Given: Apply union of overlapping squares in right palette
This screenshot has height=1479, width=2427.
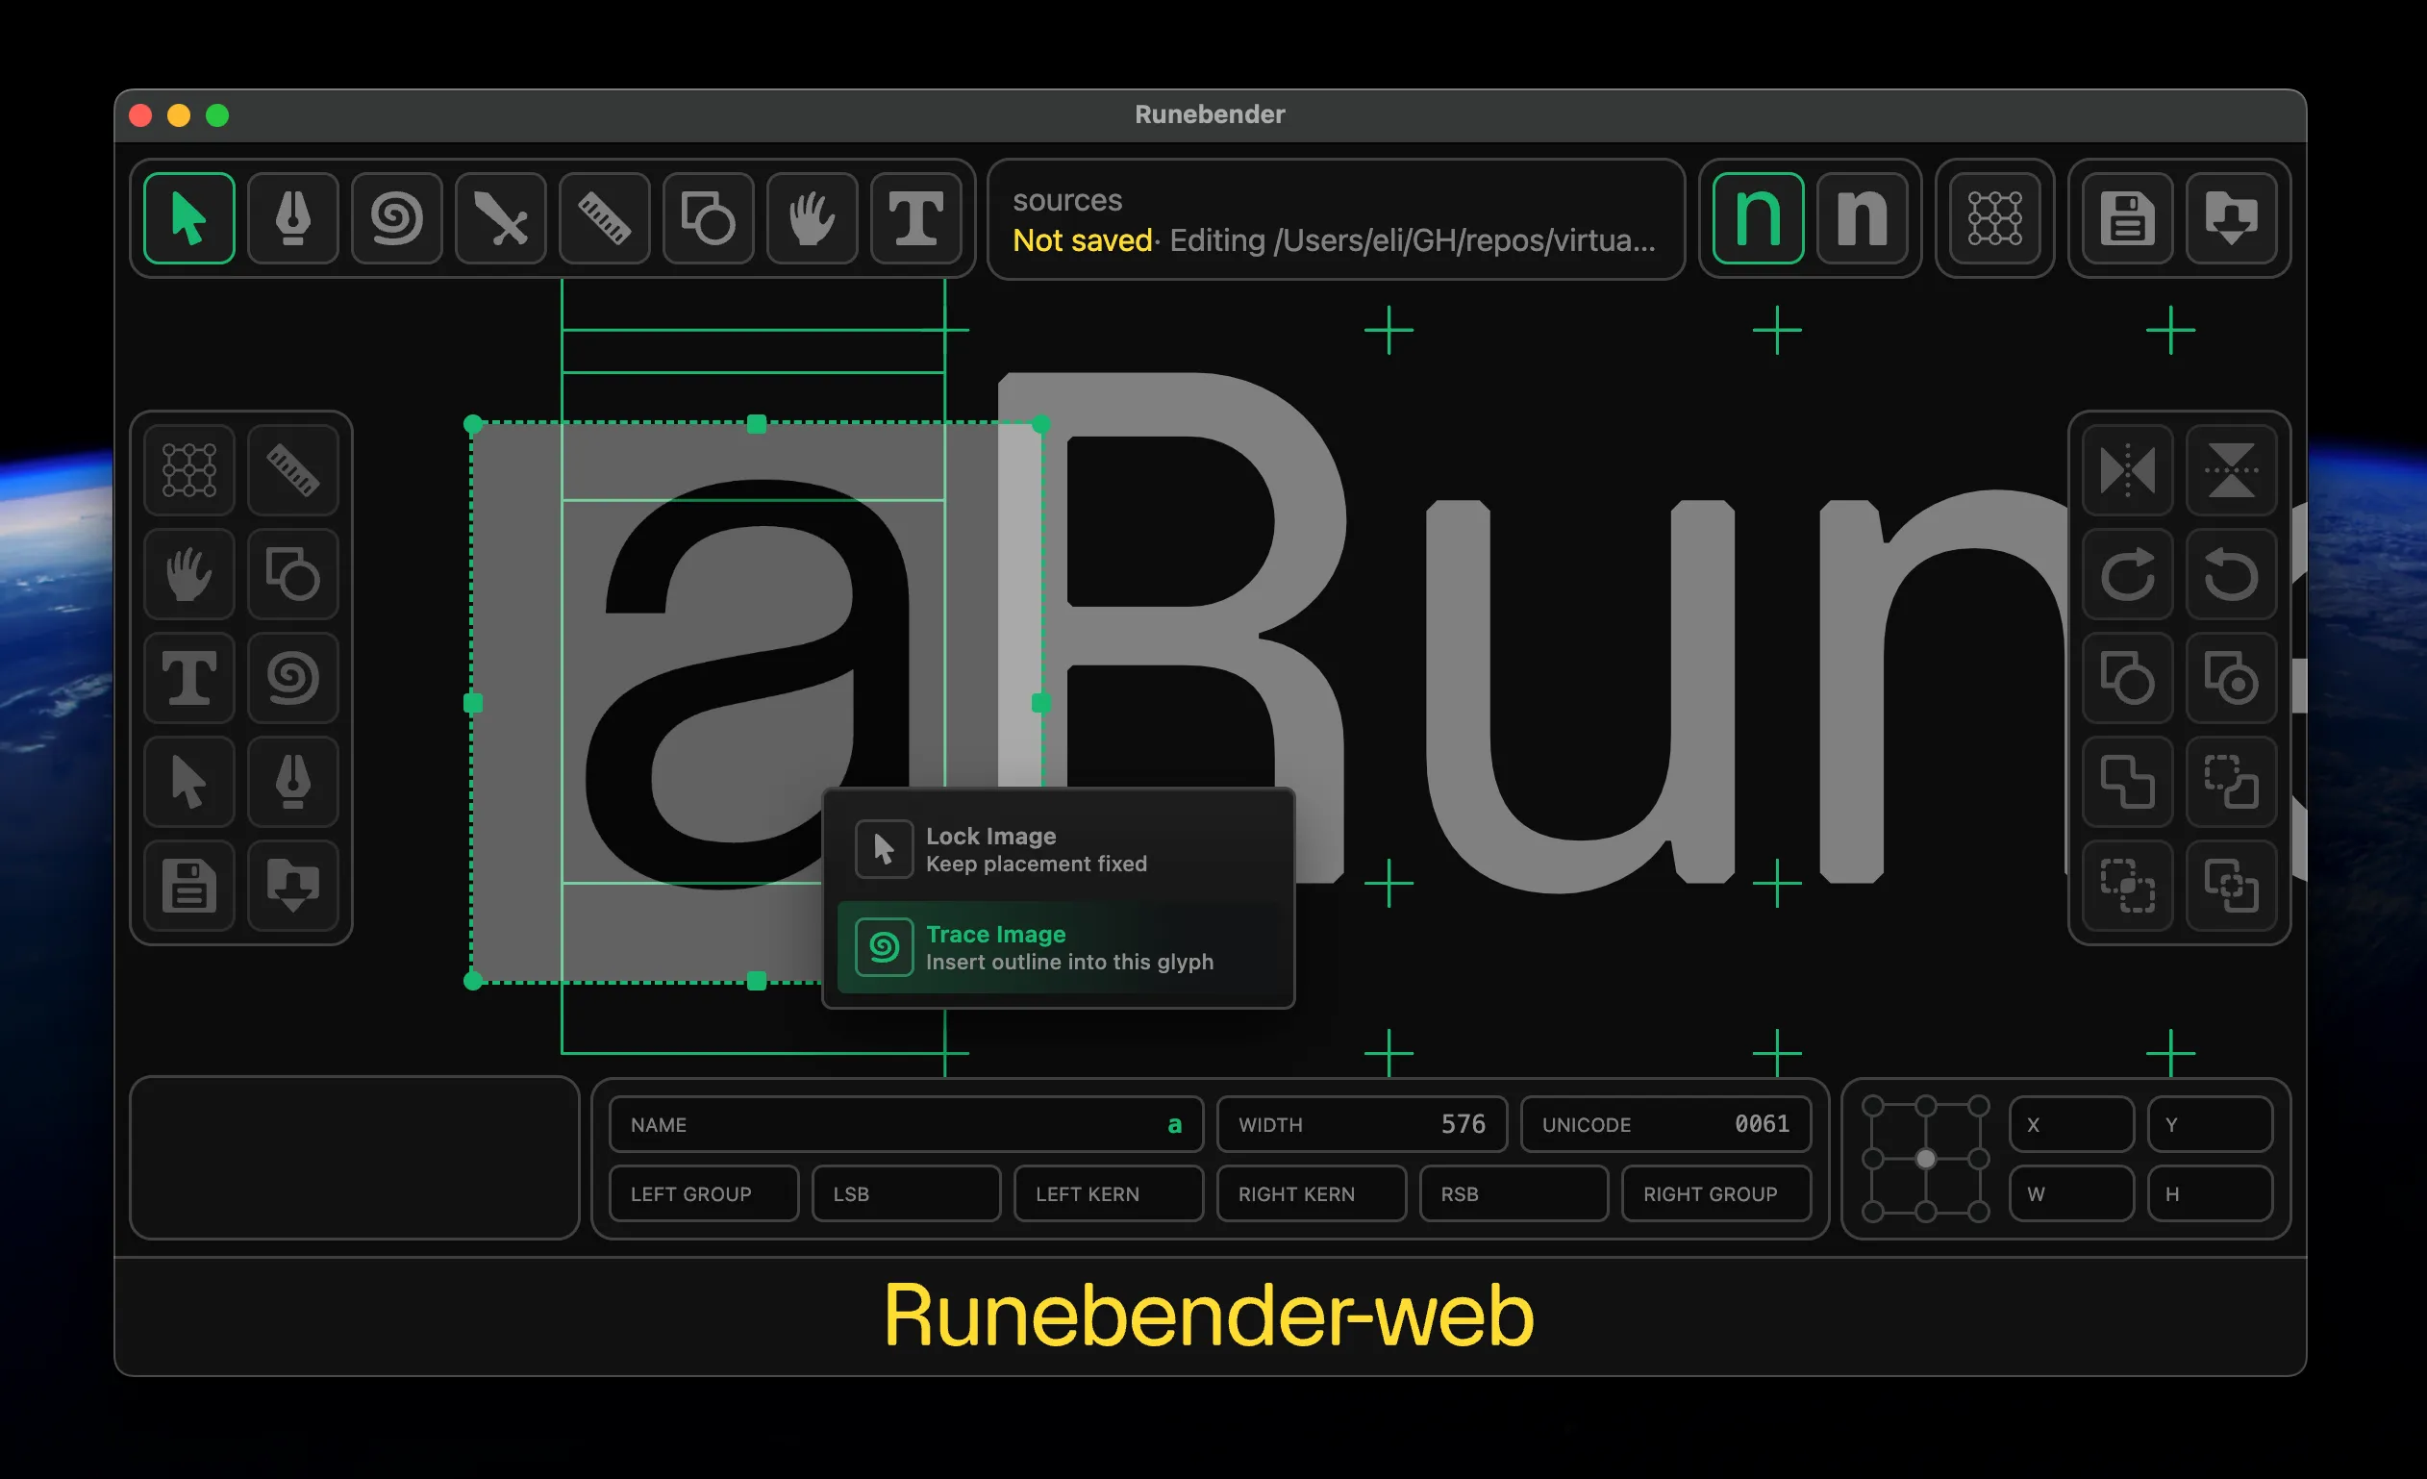Looking at the screenshot, I should pyautogui.click(x=2128, y=782).
